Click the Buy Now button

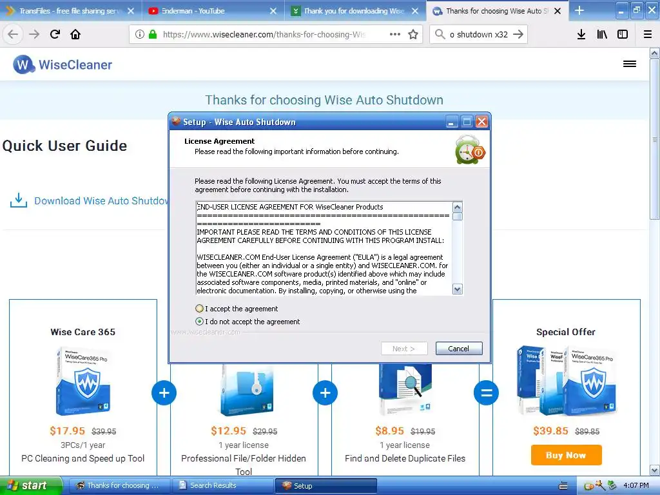pyautogui.click(x=566, y=455)
